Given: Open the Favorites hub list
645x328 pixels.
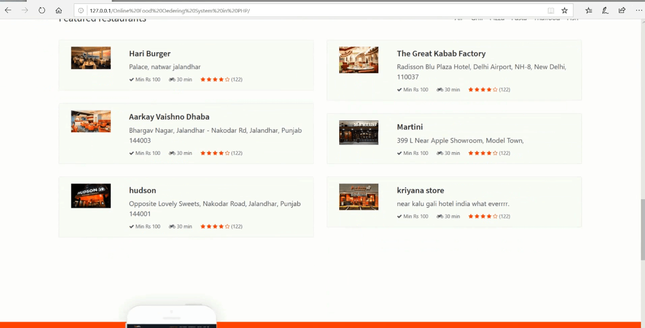Looking at the screenshot, I should point(589,10).
